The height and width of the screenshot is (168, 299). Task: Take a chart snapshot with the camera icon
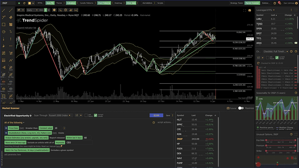(250, 10)
